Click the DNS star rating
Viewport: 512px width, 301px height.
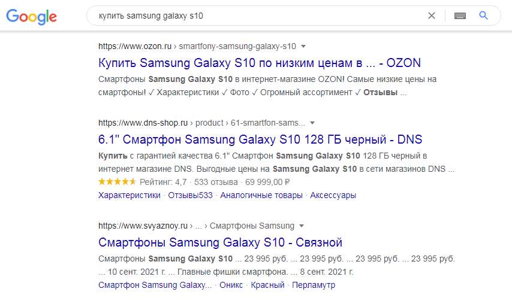tap(117, 182)
